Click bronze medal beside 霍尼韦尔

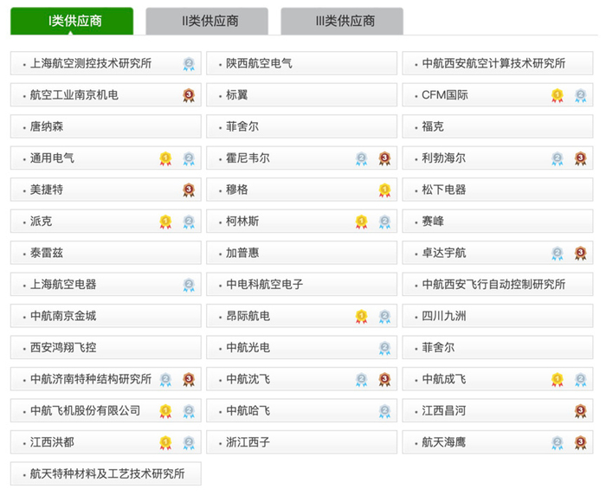click(384, 158)
